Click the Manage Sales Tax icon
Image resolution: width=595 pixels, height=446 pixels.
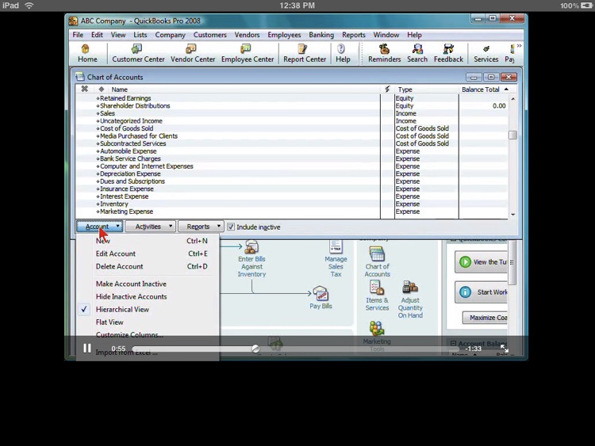336,256
